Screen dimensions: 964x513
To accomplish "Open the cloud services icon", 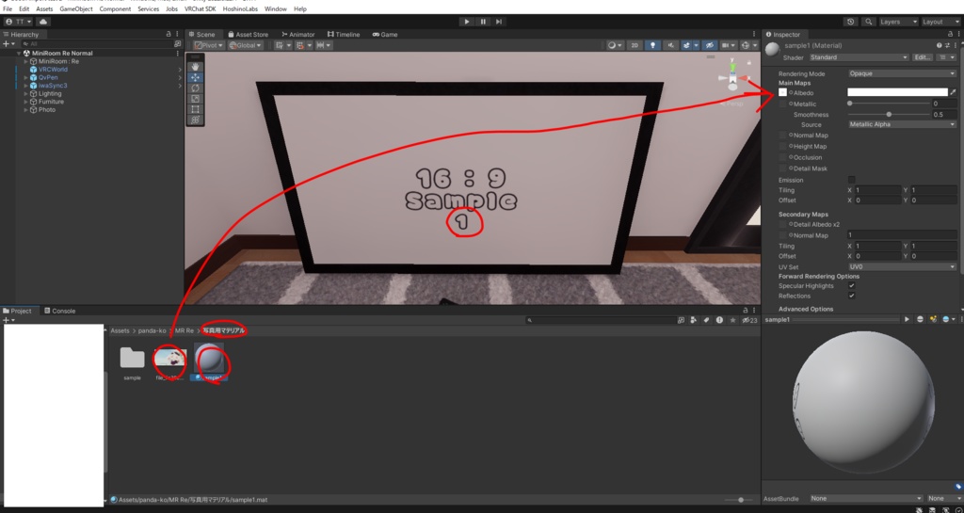I will click(x=43, y=22).
